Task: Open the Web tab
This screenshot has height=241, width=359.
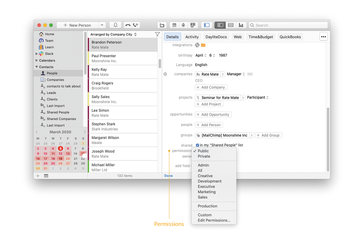Action: point(238,37)
